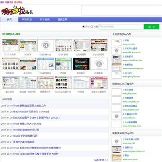
Task: Click the www.sxyj.net green URL
Action: pos(129,143)
